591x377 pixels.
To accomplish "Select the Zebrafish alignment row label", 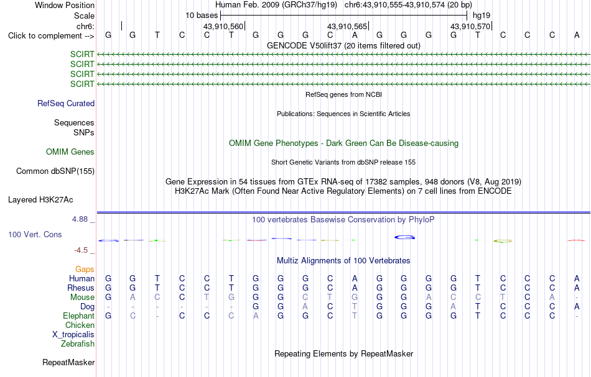I will click(x=78, y=343).
